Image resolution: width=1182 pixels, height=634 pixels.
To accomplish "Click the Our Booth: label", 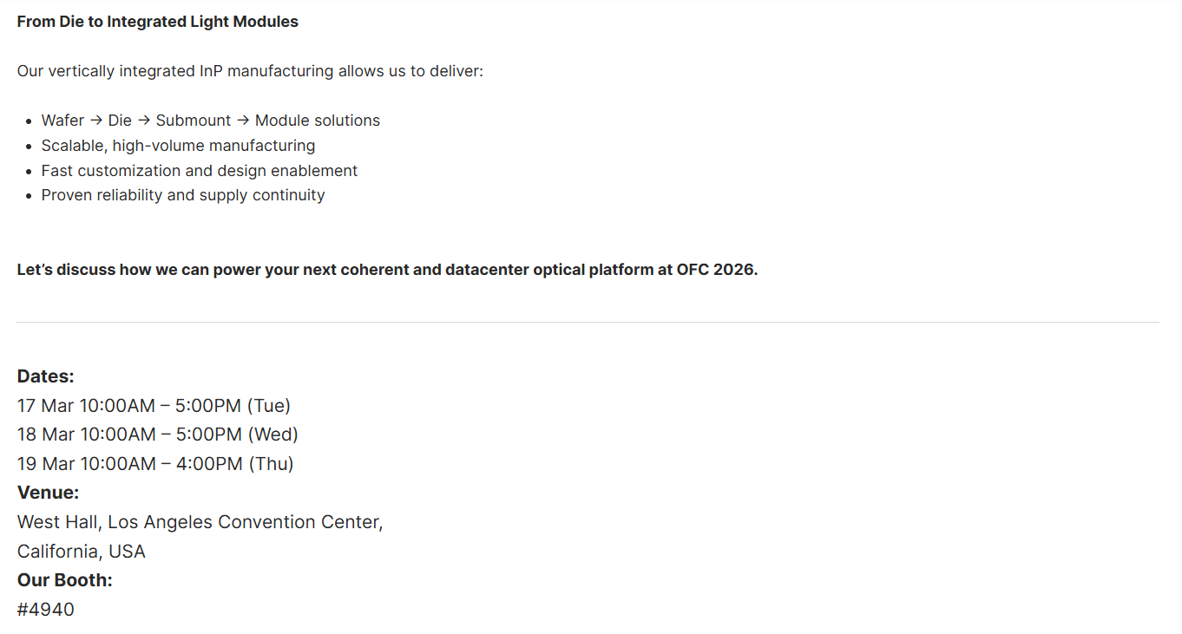I will (65, 580).
